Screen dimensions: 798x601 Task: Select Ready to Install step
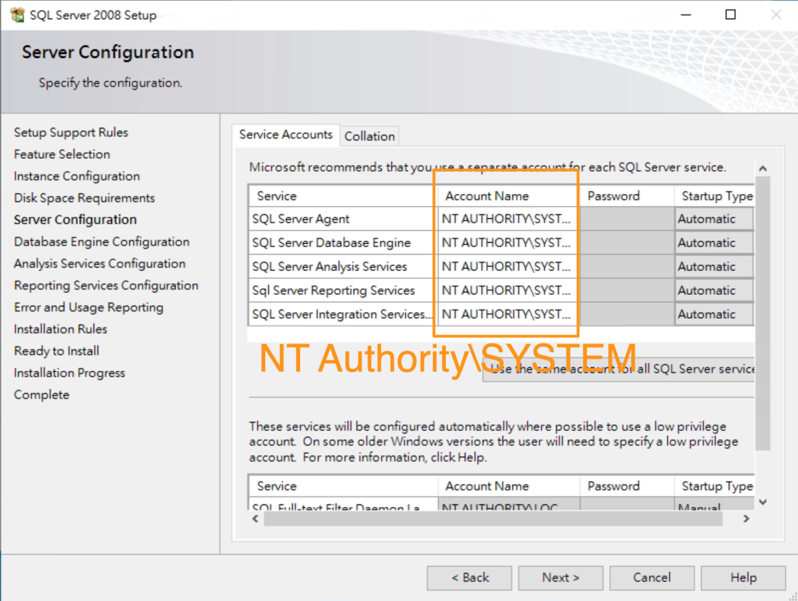(56, 350)
